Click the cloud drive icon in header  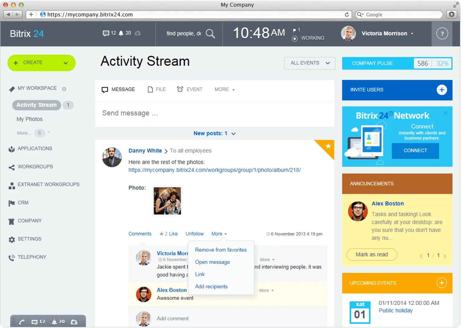(137, 33)
